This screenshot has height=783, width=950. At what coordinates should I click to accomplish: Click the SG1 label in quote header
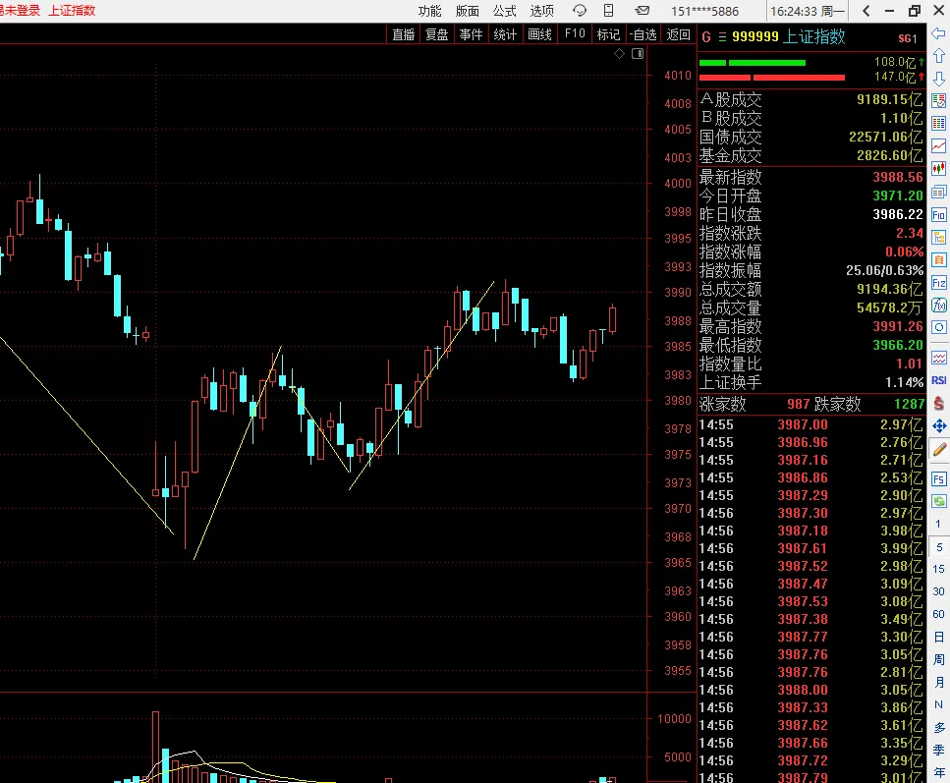click(x=907, y=38)
